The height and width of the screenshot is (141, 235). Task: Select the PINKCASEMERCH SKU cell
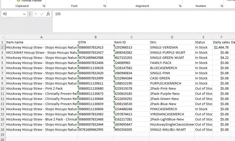coord(172,109)
